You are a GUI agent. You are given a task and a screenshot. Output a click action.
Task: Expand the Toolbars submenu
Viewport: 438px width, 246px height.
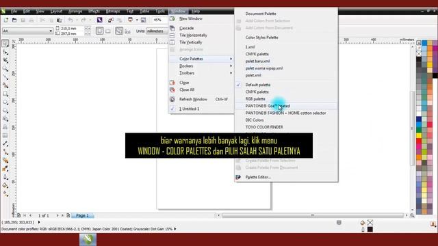[x=201, y=73]
